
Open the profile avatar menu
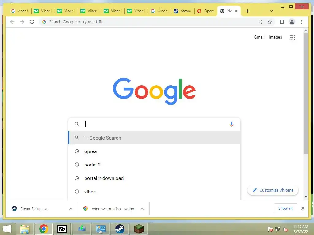292,22
